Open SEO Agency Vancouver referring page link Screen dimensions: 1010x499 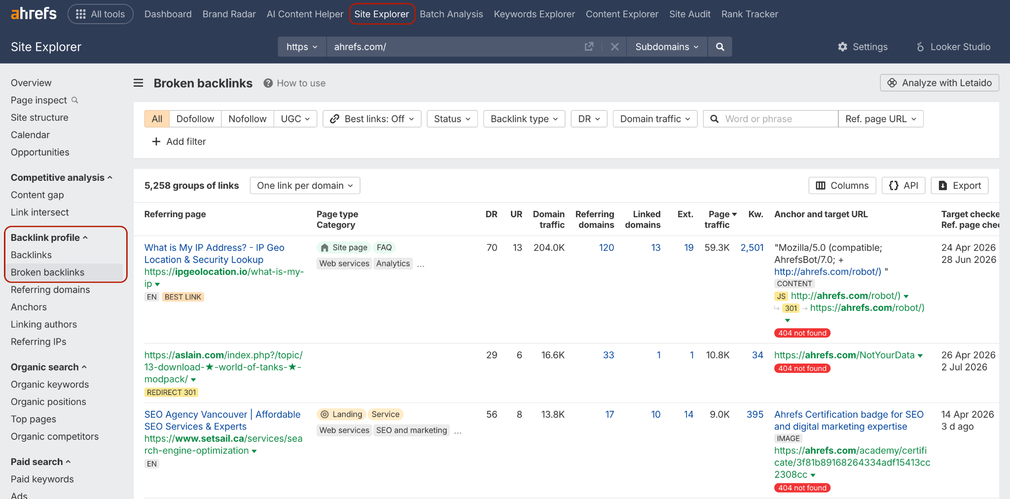coord(222,421)
